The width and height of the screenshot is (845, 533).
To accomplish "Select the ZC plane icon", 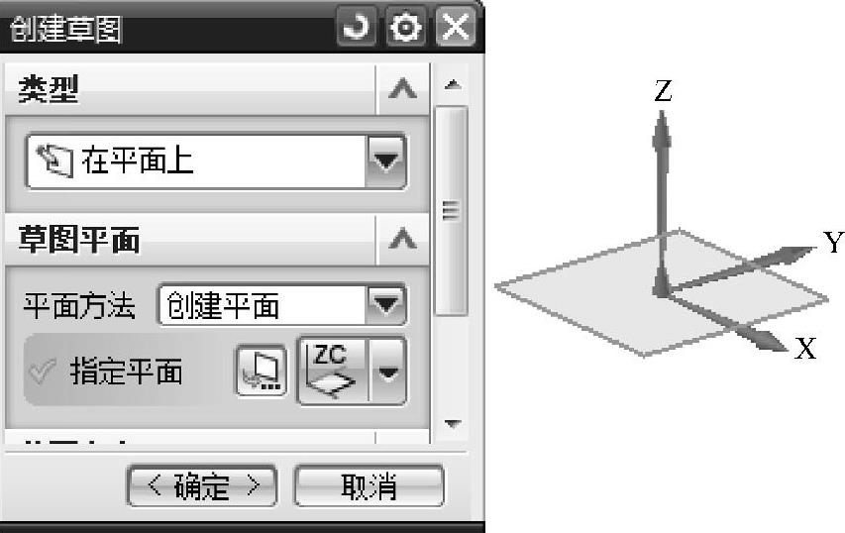I will 332,371.
